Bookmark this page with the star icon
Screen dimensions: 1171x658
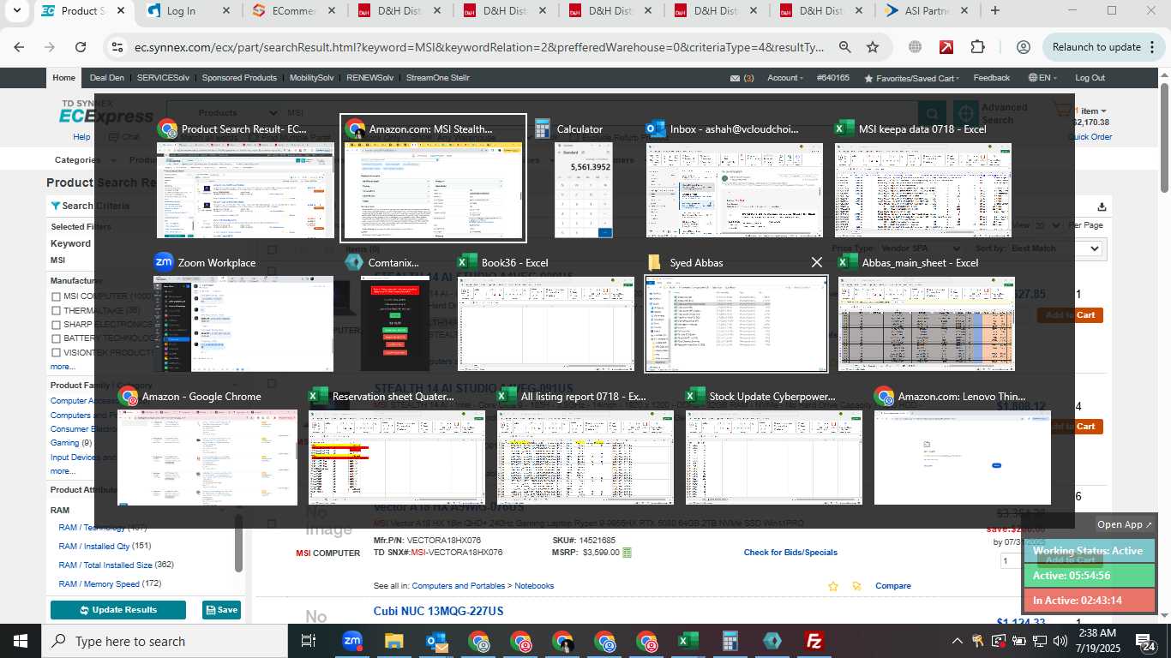pyautogui.click(x=873, y=47)
